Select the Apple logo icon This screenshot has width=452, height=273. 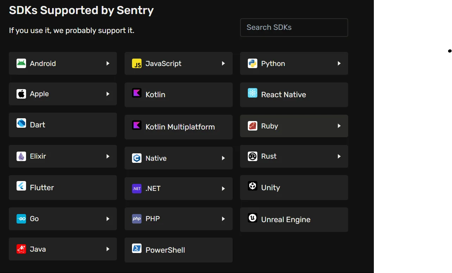click(21, 94)
